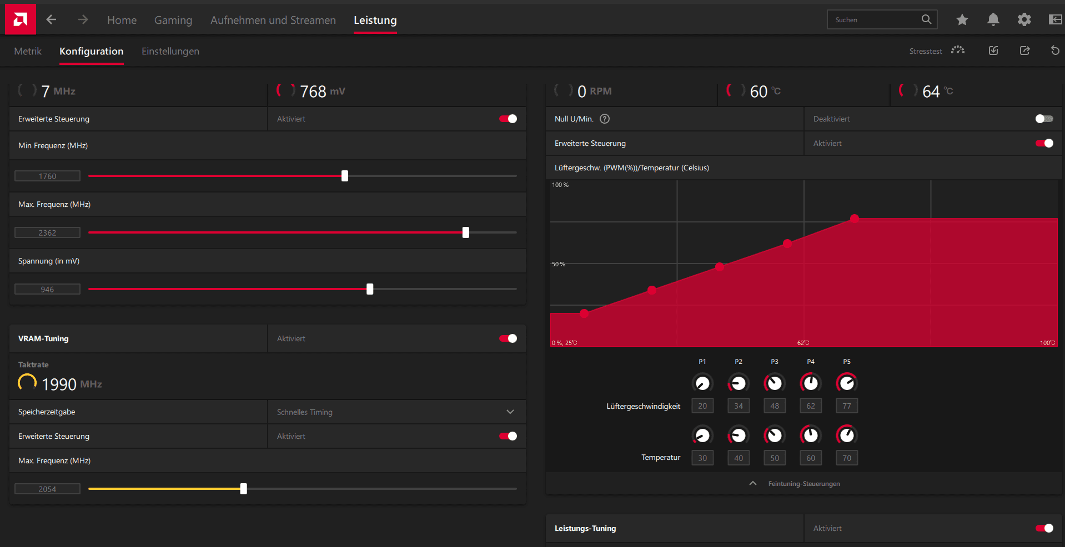Click Spannung value field 946
1065x547 pixels.
point(47,289)
